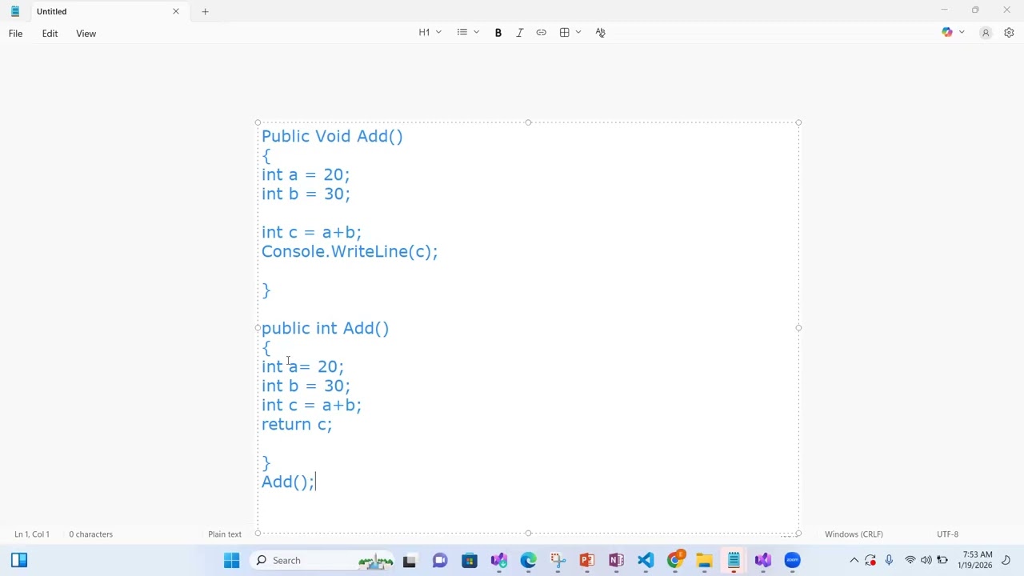Open File Explorer from taskbar
Viewport: 1024px width, 576px height.
click(704, 561)
